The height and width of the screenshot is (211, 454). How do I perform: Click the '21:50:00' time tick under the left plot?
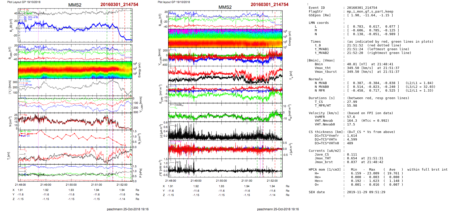71,185
